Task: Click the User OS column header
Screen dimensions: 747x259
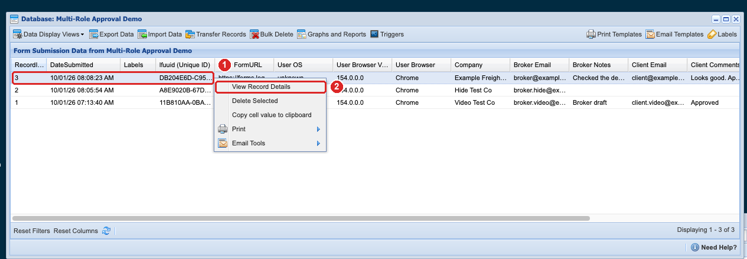Action: tap(303, 65)
